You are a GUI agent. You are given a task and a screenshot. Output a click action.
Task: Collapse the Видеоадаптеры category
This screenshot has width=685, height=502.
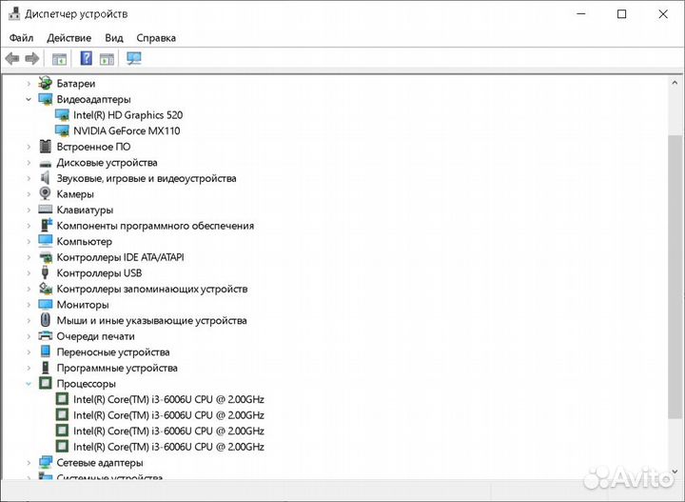(29, 99)
